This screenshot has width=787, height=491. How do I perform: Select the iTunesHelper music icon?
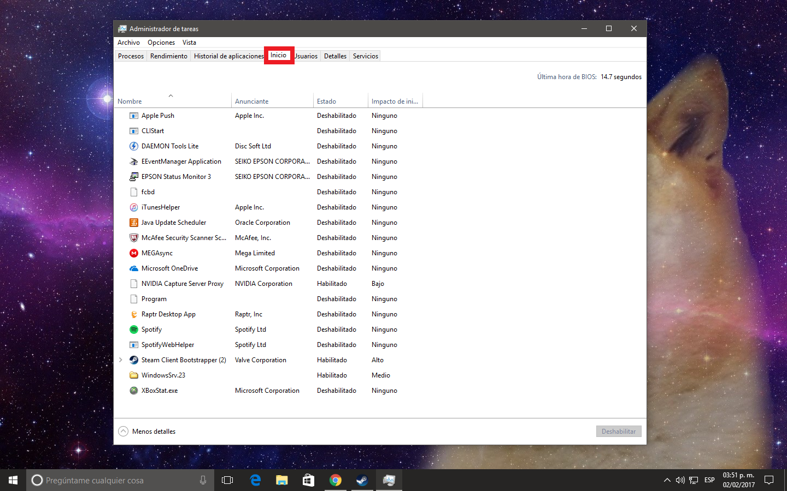click(133, 207)
